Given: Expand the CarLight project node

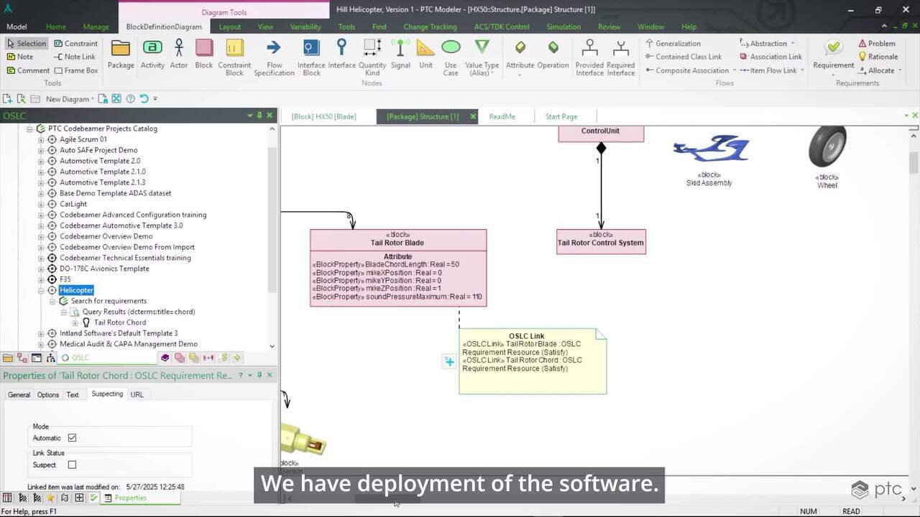Looking at the screenshot, I should point(41,204).
